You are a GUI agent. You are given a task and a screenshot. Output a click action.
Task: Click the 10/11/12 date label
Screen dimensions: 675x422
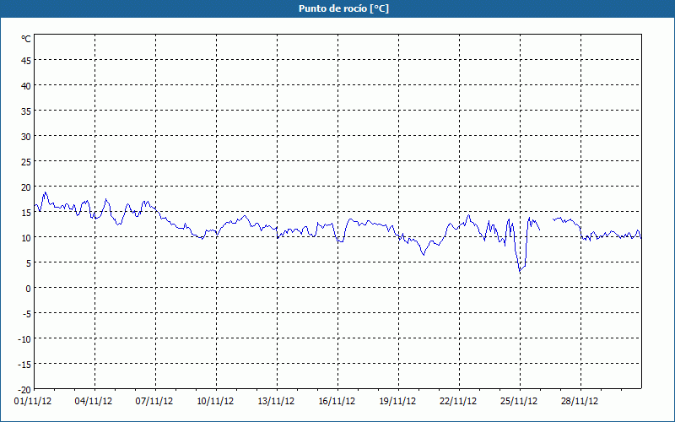215,402
